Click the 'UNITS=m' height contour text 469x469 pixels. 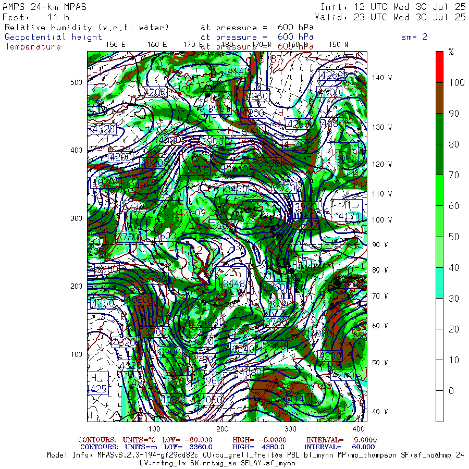coord(141,447)
